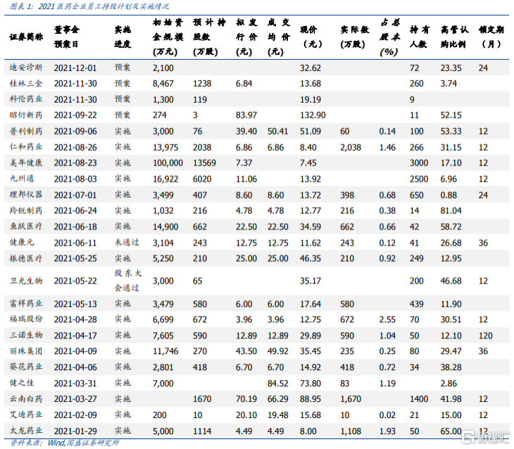Click the fund size 16,922 for 九州通
This screenshot has width=514, height=449.
pyautogui.click(x=165, y=179)
